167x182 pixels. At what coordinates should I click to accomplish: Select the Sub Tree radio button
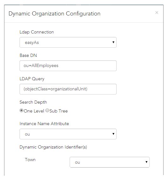pos(47,110)
